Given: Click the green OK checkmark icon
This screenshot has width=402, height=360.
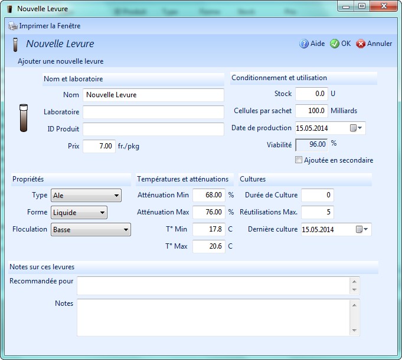Looking at the screenshot, I should click(x=335, y=44).
